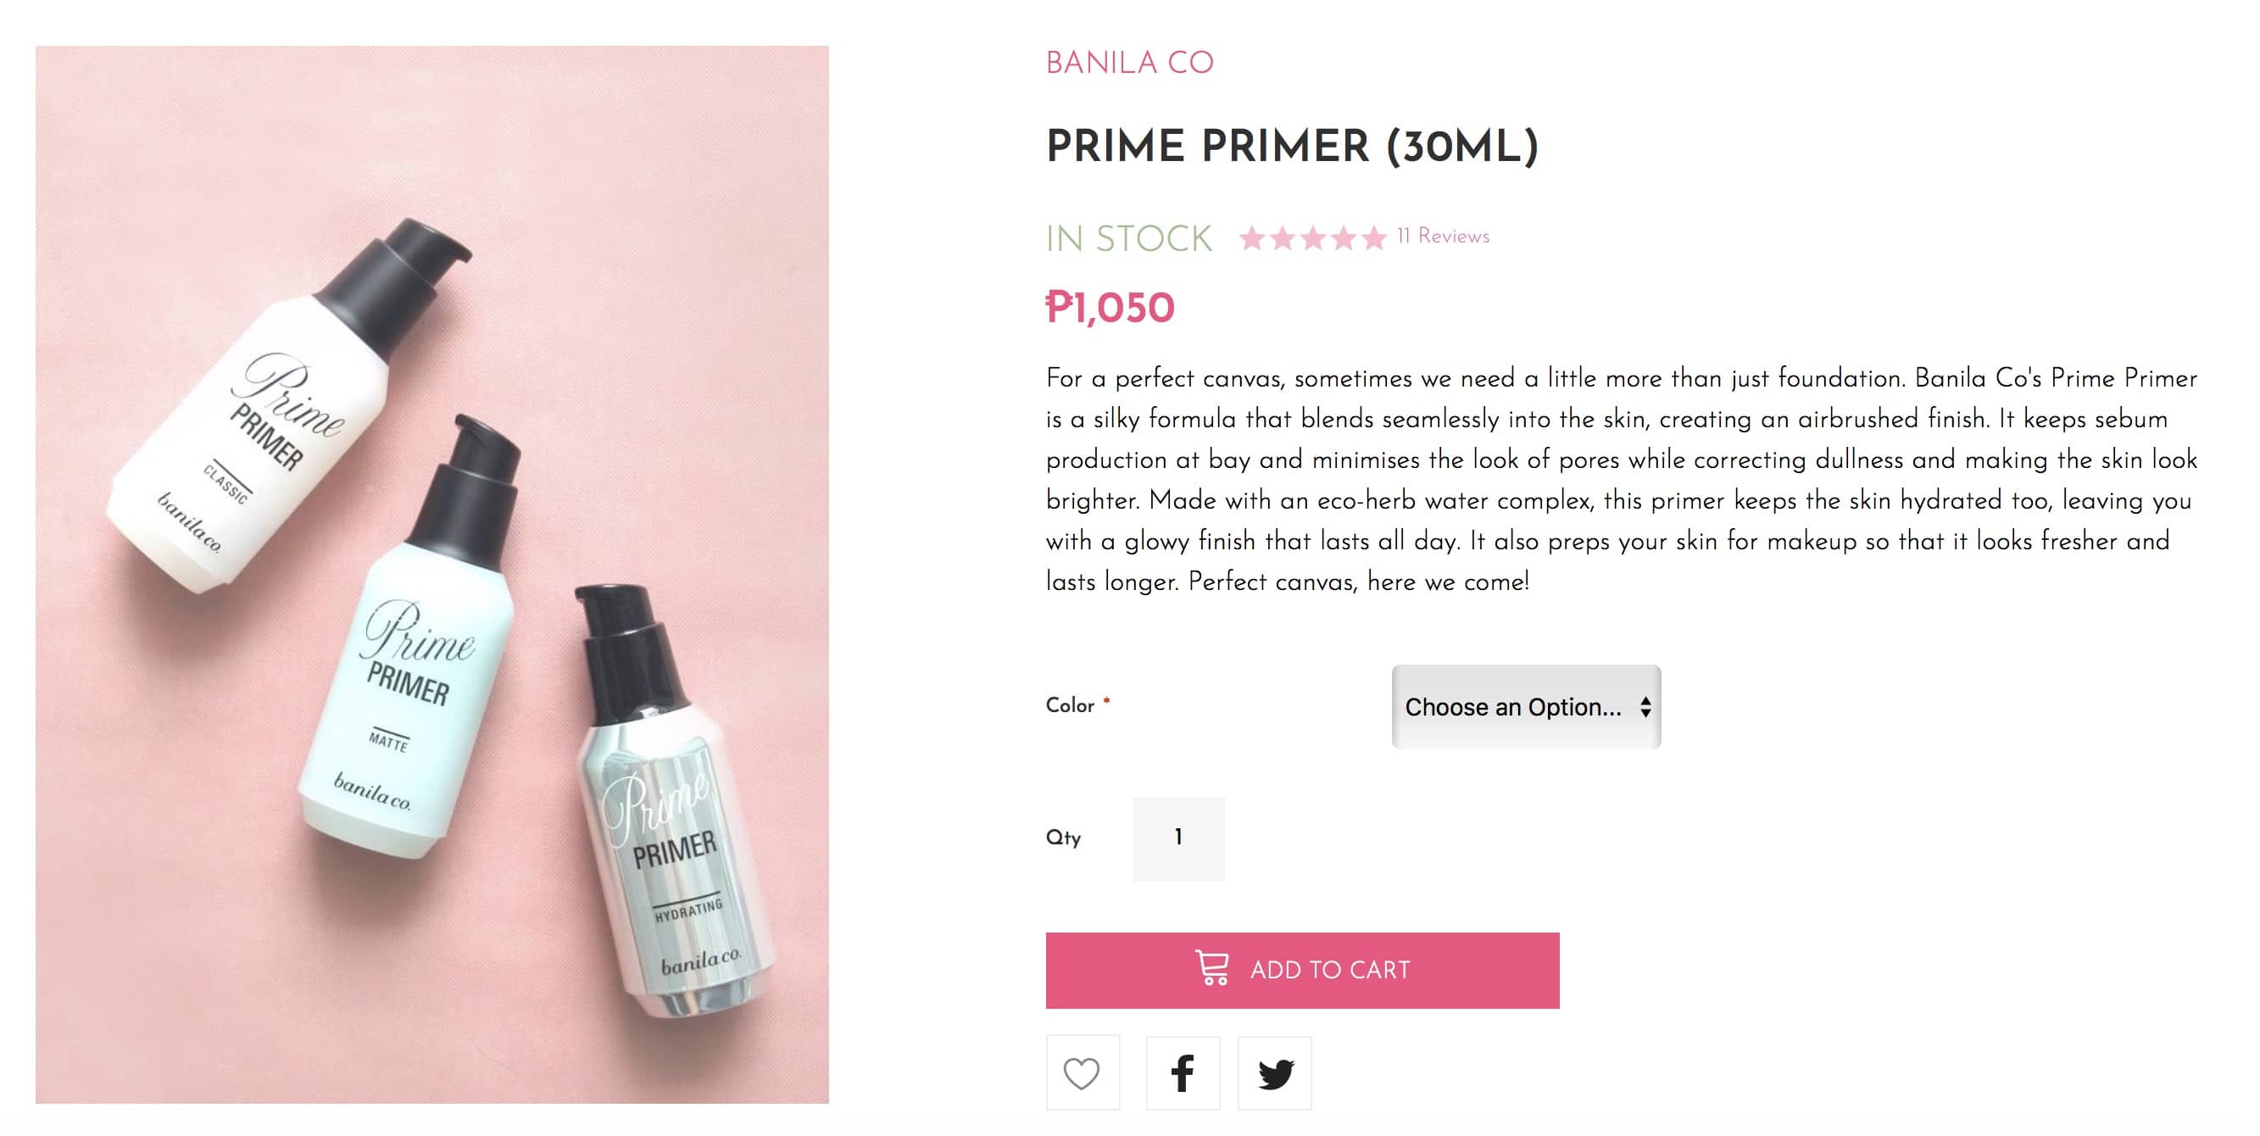Click the ₱1,050 price text

(x=1110, y=308)
